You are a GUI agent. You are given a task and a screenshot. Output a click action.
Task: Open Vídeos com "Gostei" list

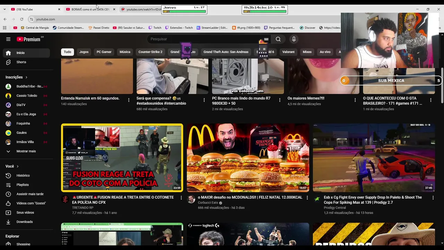click(x=26, y=203)
